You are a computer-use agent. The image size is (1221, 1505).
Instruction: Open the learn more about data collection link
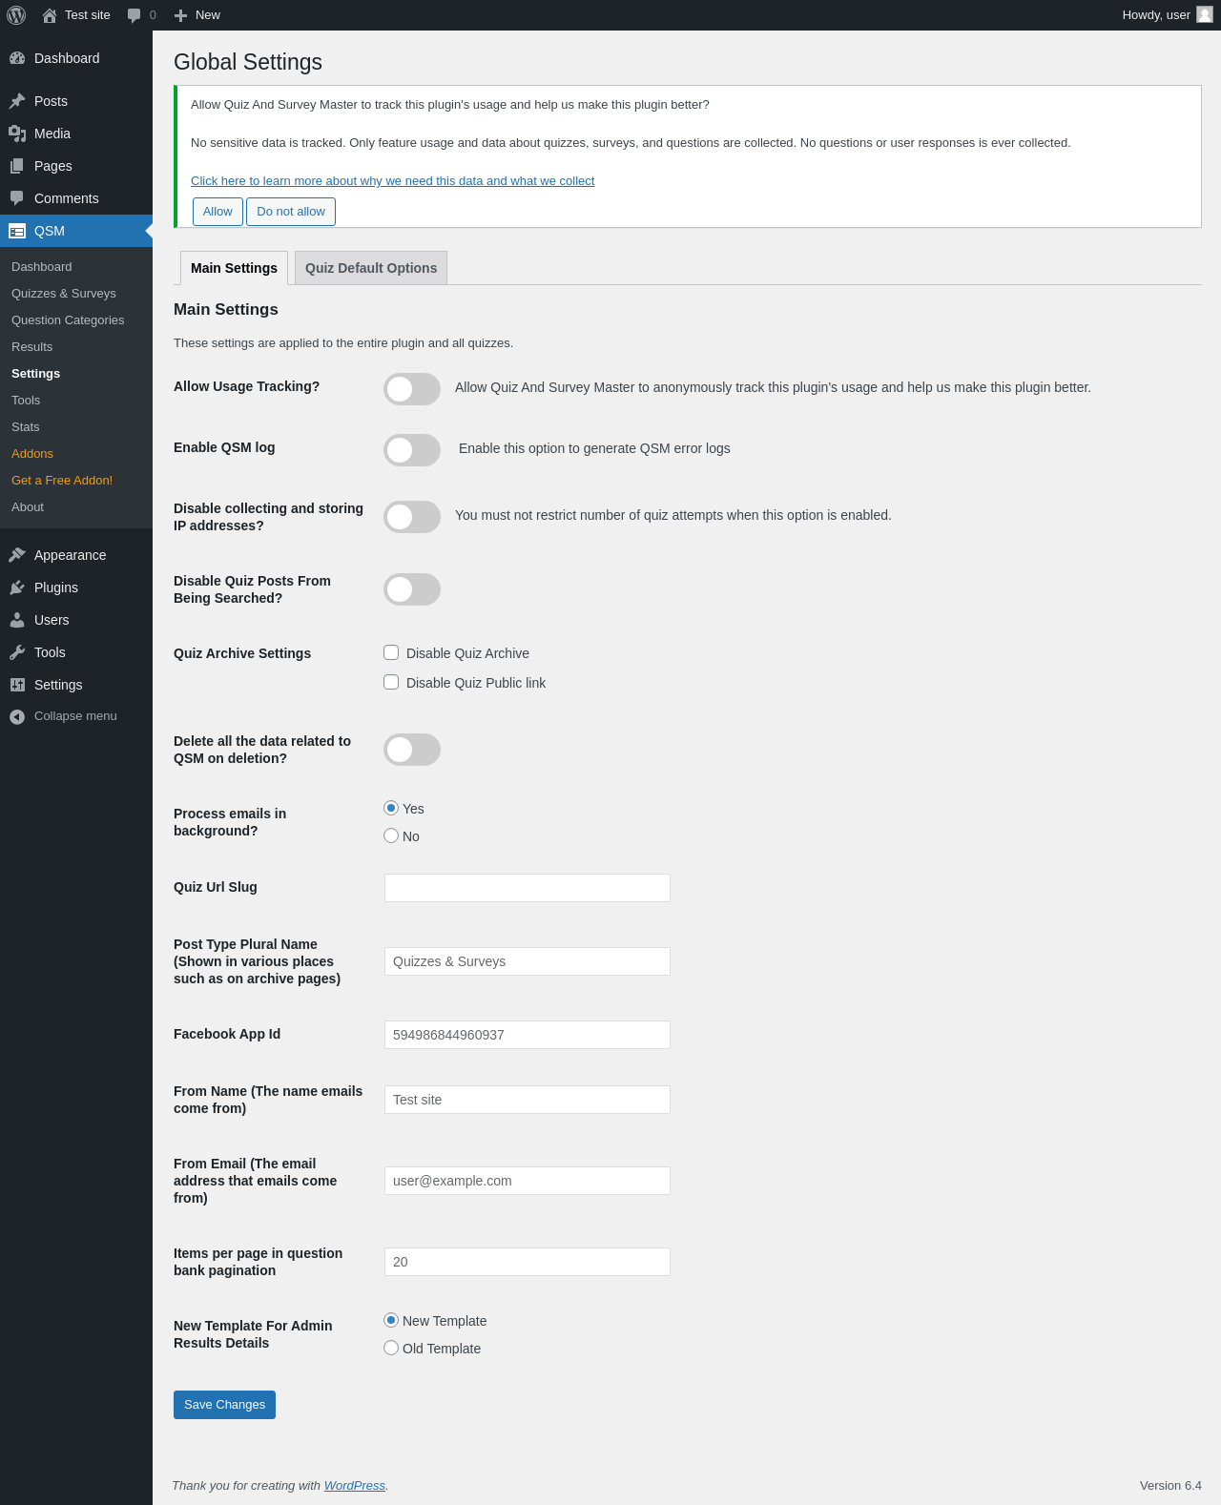pos(392,181)
